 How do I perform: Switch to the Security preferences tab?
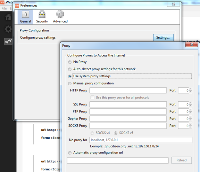point(42,17)
